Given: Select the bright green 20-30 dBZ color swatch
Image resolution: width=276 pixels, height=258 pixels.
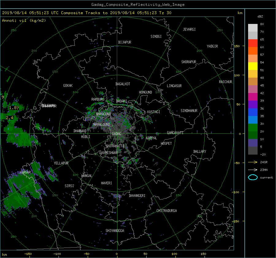Looking at the screenshot, I should 253,128.
